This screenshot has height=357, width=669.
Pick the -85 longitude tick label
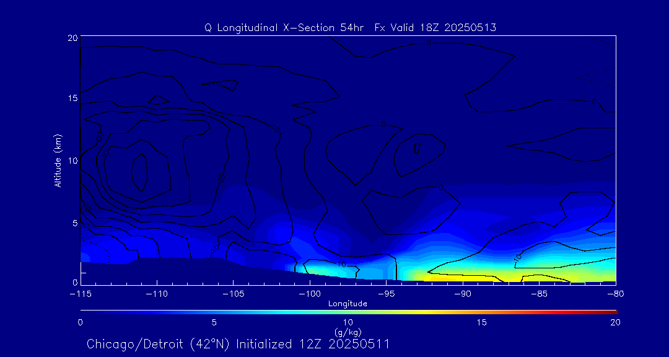(x=540, y=294)
